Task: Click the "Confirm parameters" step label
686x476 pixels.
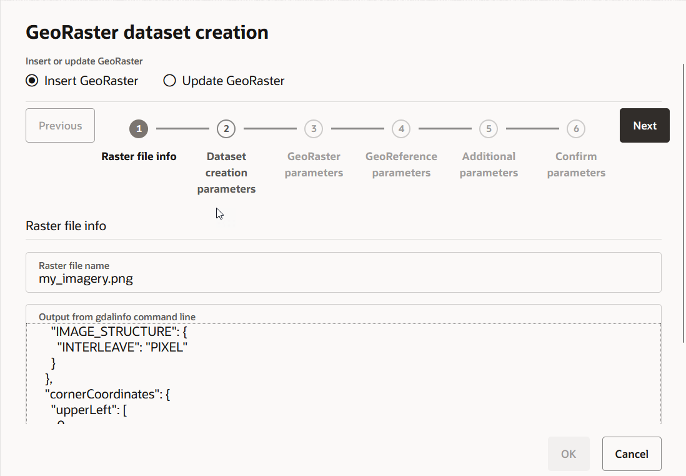Action: (576, 165)
